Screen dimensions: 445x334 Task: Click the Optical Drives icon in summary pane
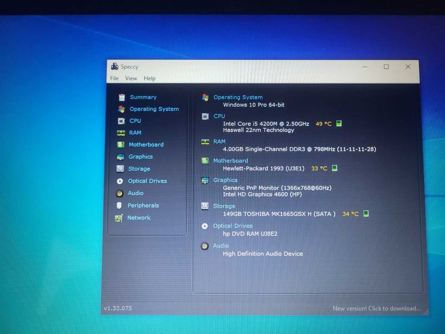205,226
